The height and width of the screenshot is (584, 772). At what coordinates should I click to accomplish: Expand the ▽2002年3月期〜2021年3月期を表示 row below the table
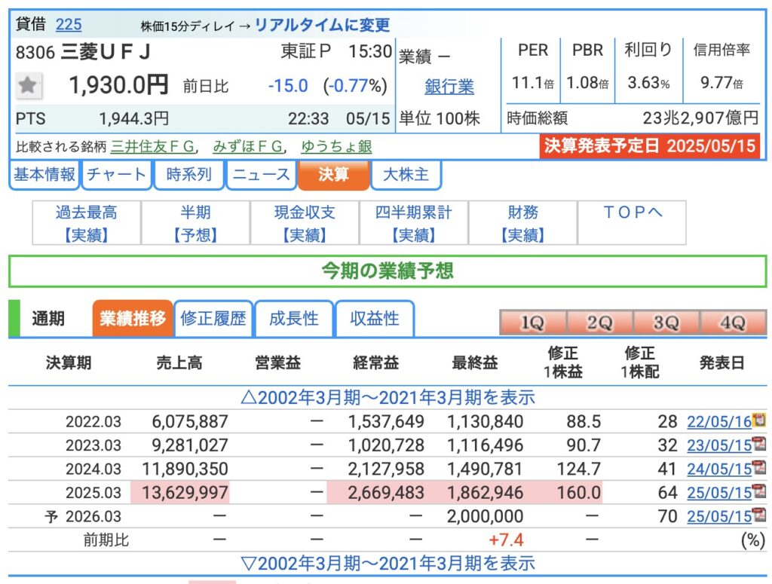[386, 563]
